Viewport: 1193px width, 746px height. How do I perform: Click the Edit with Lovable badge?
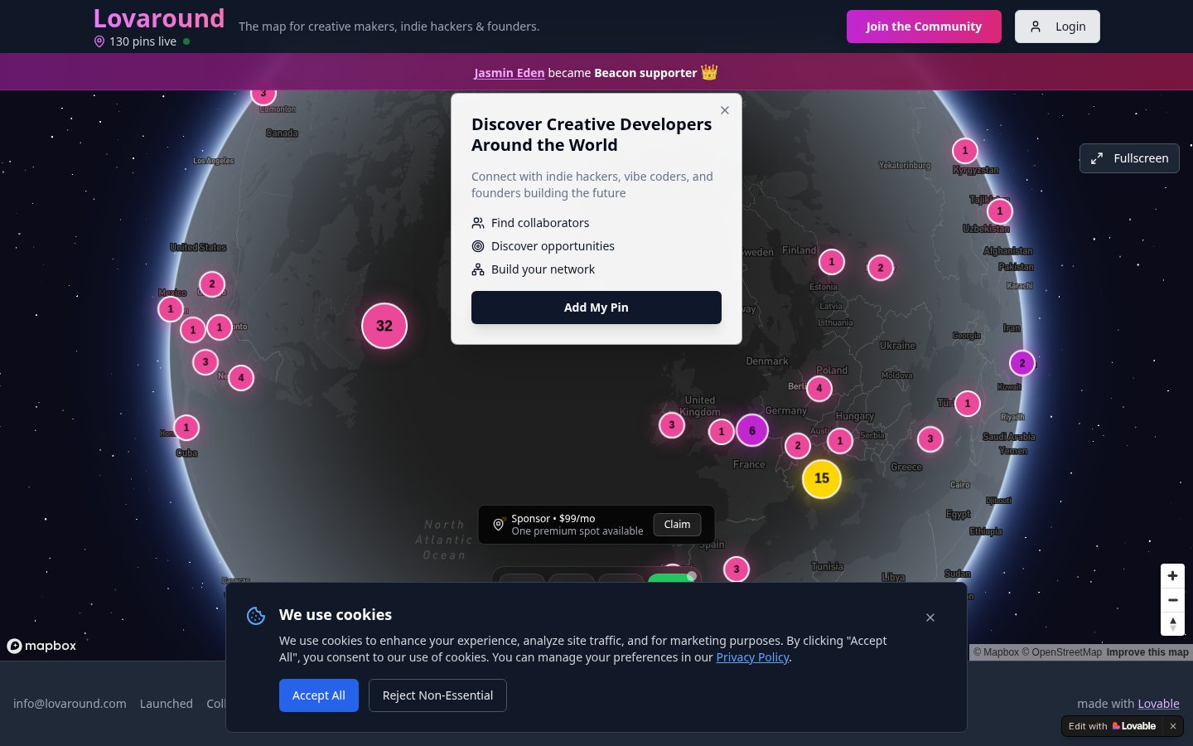[x=1113, y=726]
